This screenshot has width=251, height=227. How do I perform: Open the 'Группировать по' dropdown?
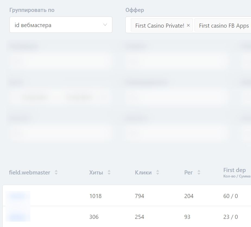point(61,25)
